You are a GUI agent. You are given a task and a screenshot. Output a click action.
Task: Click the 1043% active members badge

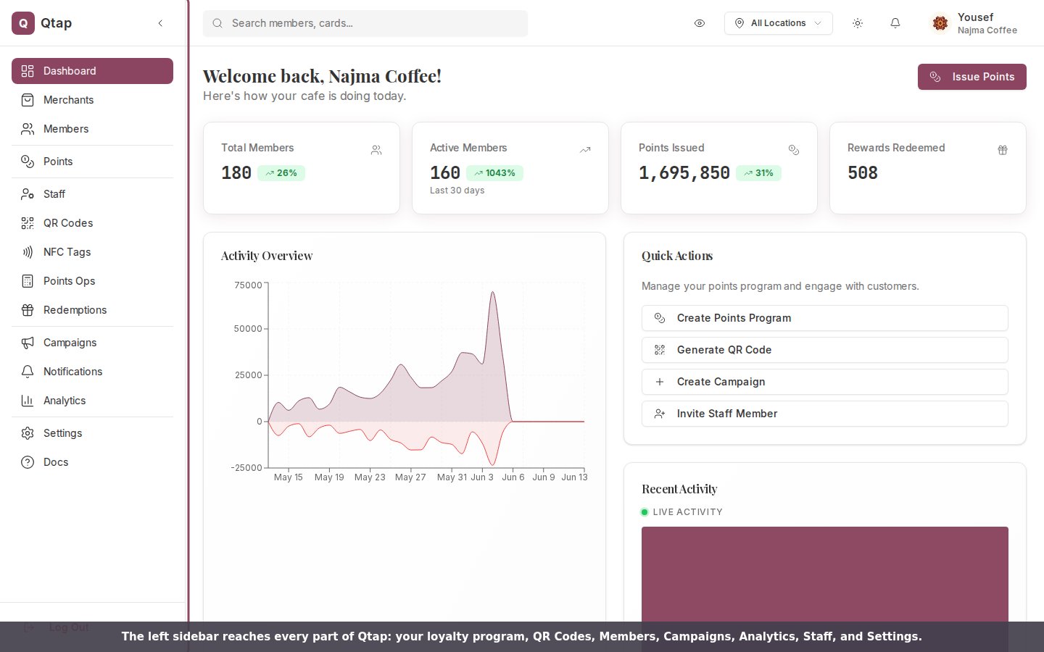[494, 173]
